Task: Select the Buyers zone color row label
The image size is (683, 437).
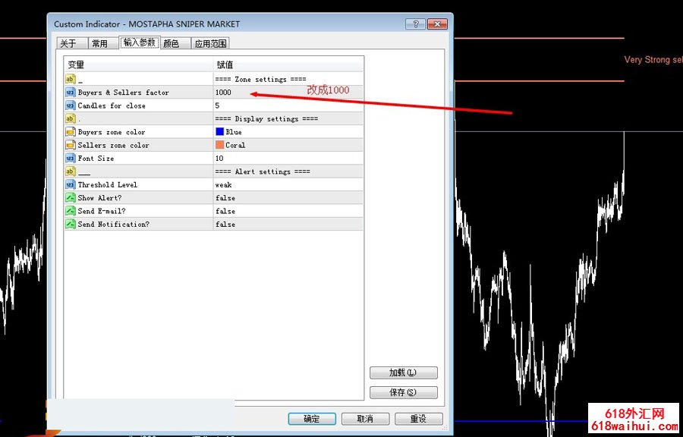Action: 112,132
